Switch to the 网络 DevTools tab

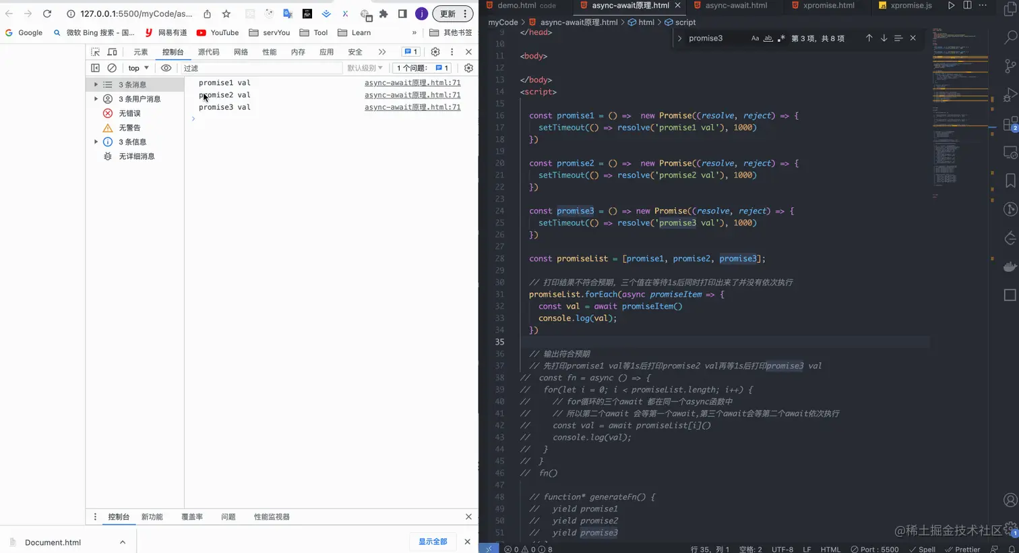(241, 52)
